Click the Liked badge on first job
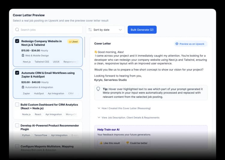 [73, 42]
